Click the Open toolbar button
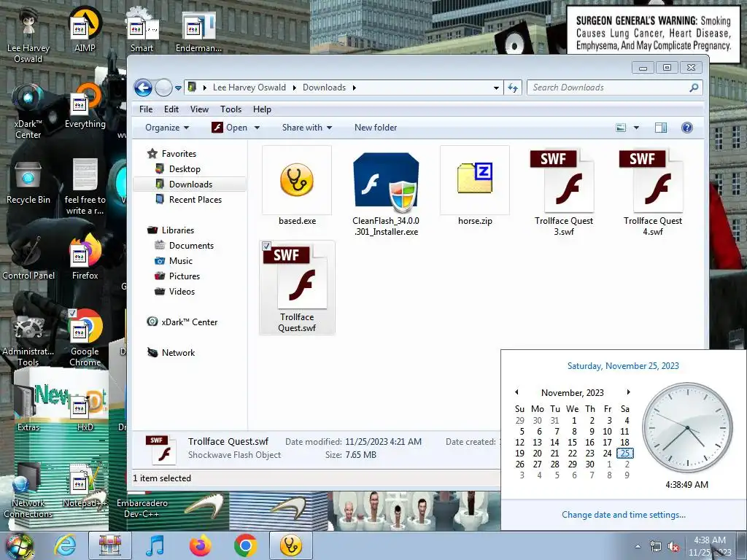 tap(230, 128)
